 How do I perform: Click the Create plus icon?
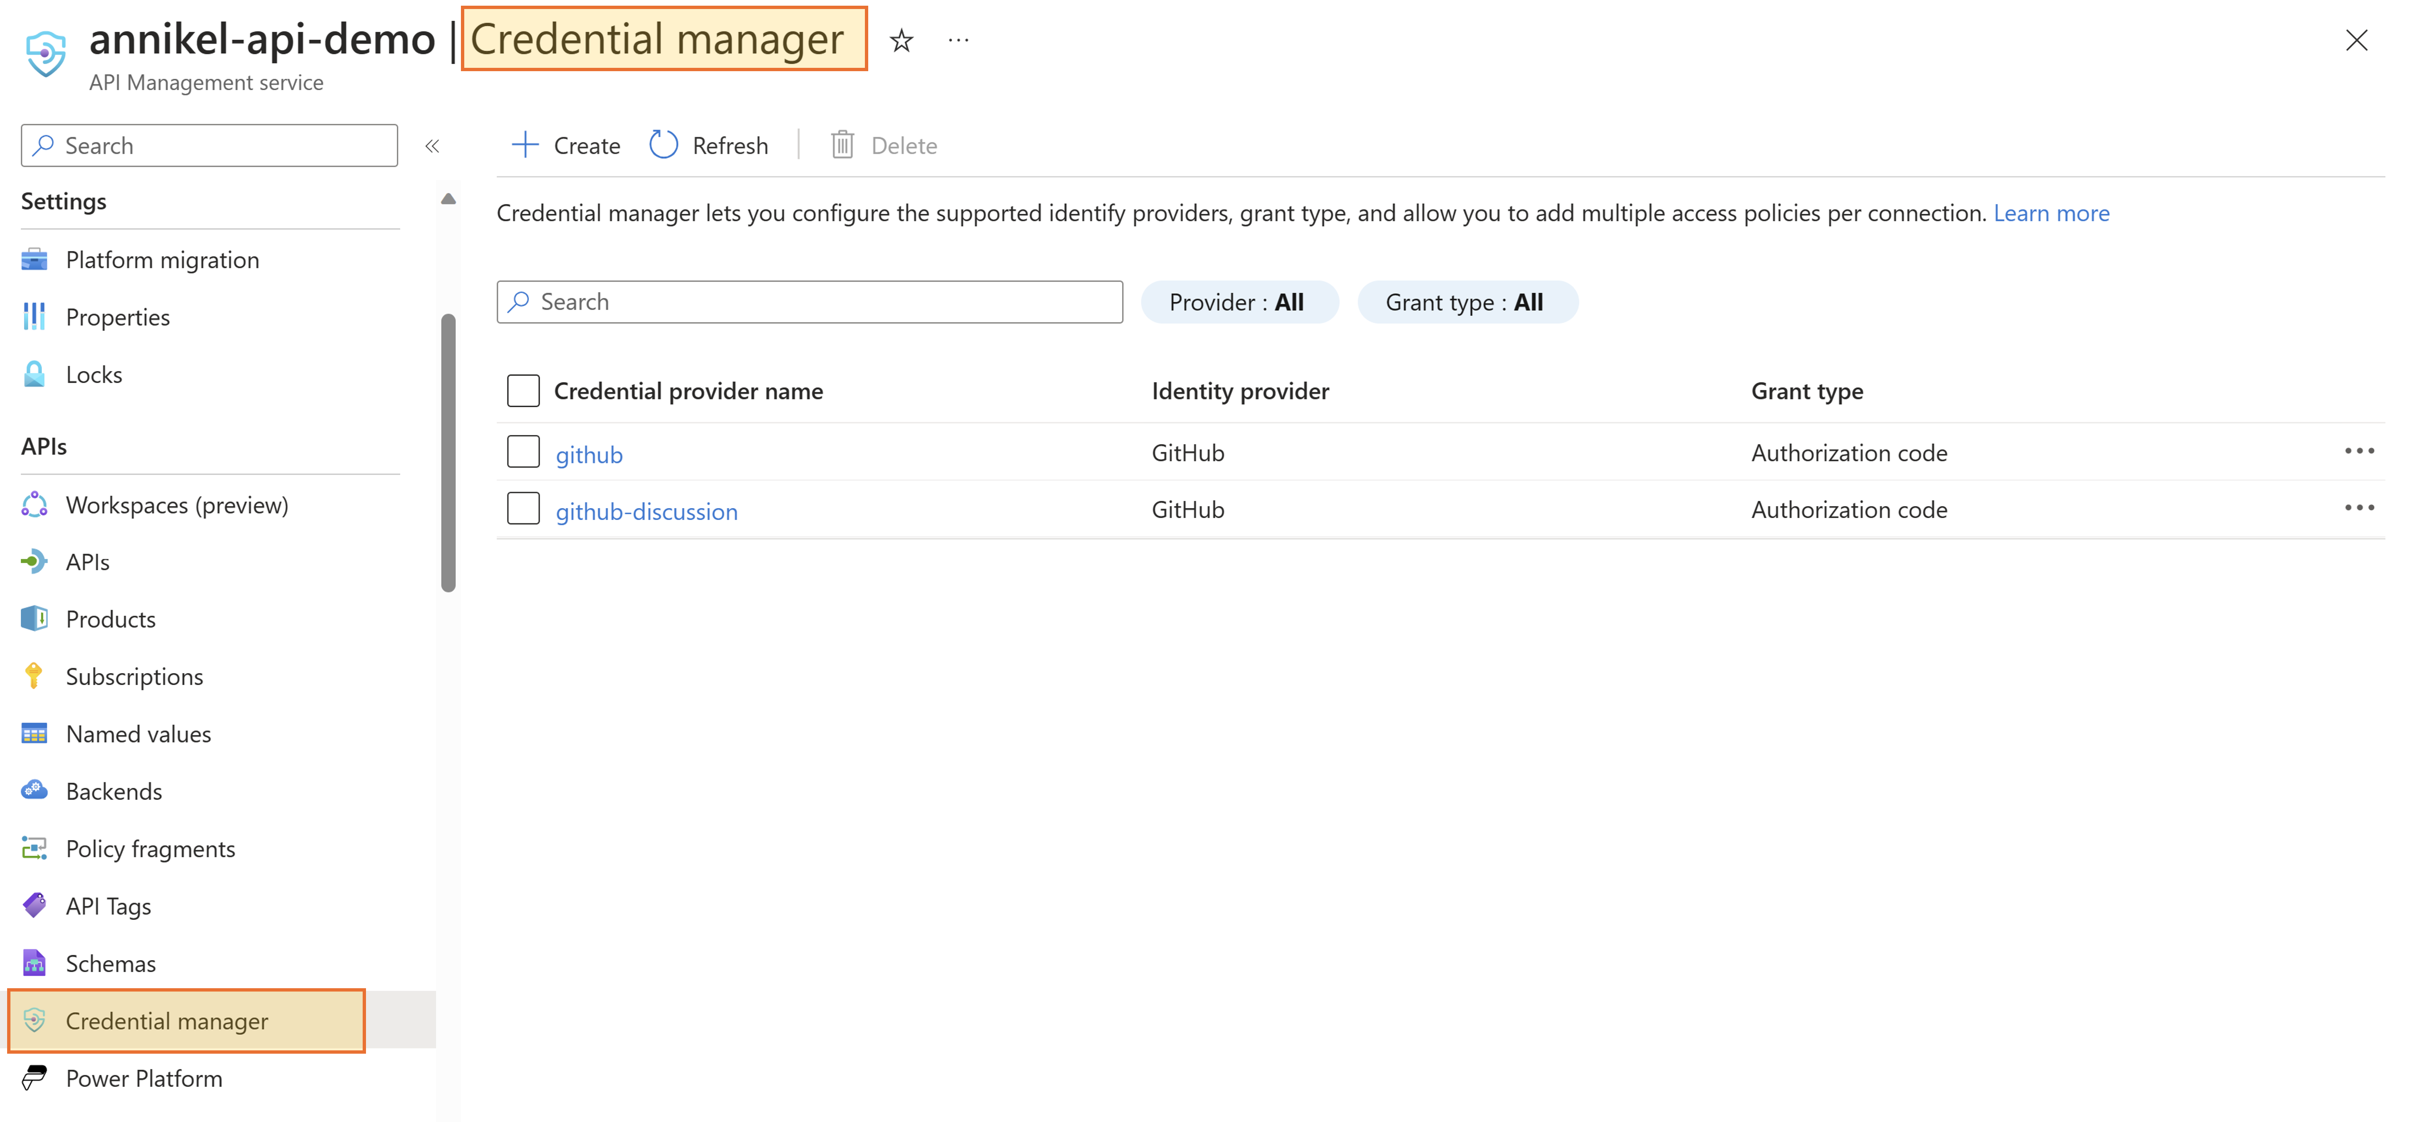pyautogui.click(x=525, y=146)
